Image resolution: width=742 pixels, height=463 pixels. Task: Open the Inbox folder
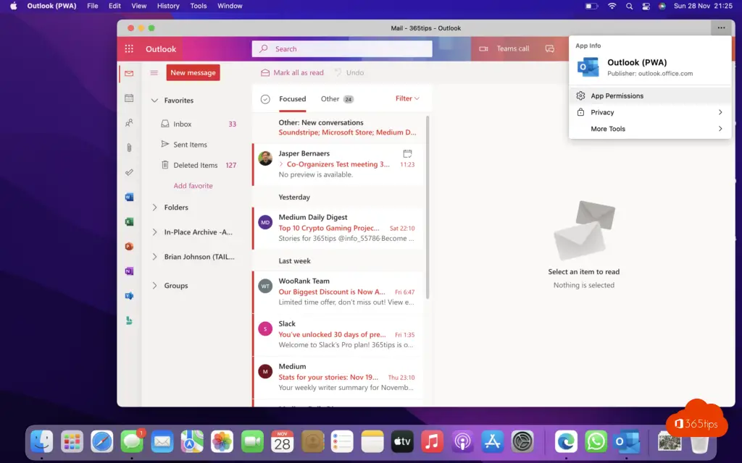[198, 124]
